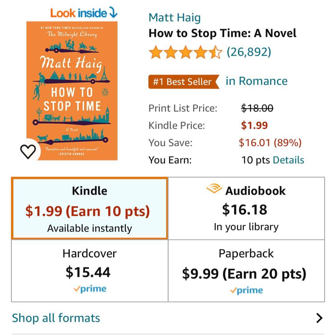
Task: Click the Look inside arrow icon
Action: (113, 13)
